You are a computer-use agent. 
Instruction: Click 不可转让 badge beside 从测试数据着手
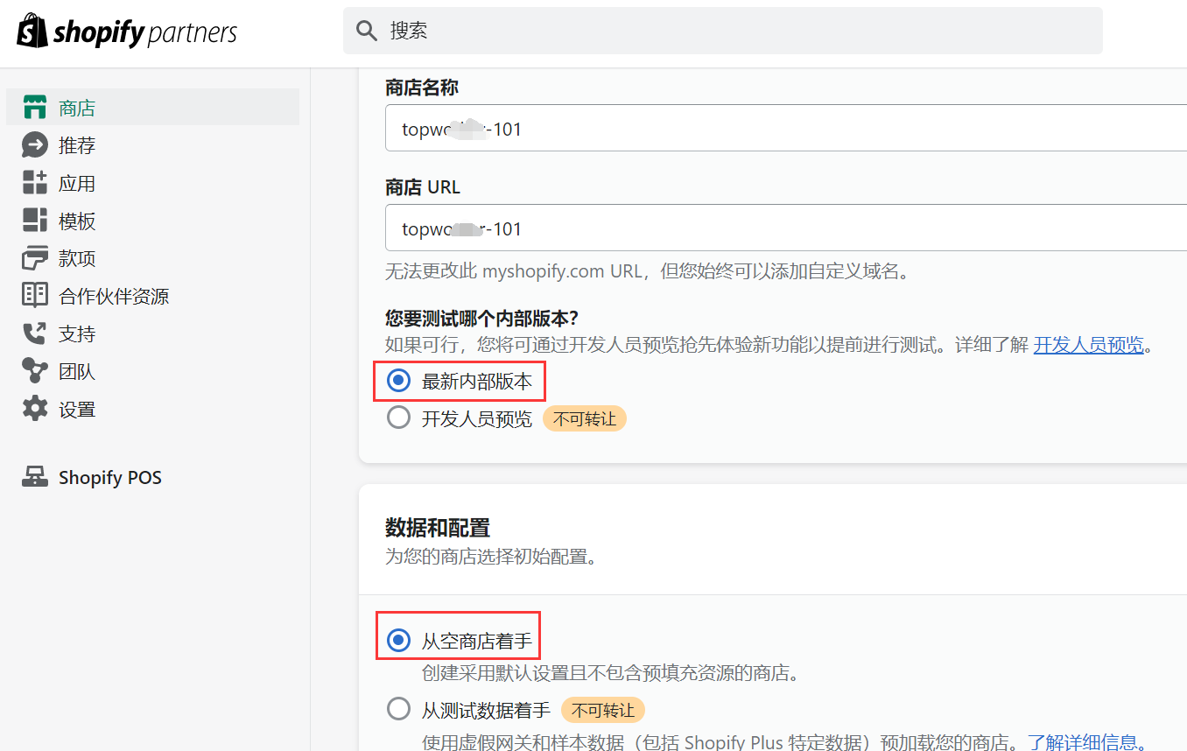(x=603, y=709)
